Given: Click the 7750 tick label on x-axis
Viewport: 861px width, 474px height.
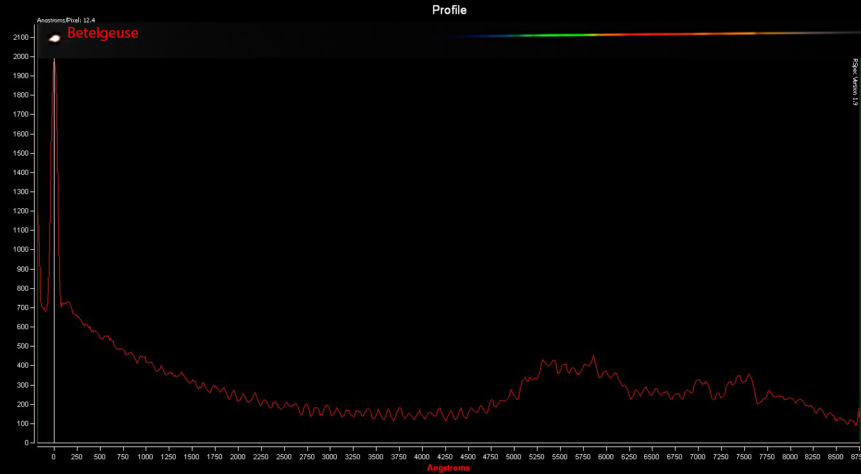Looking at the screenshot, I should point(767,457).
